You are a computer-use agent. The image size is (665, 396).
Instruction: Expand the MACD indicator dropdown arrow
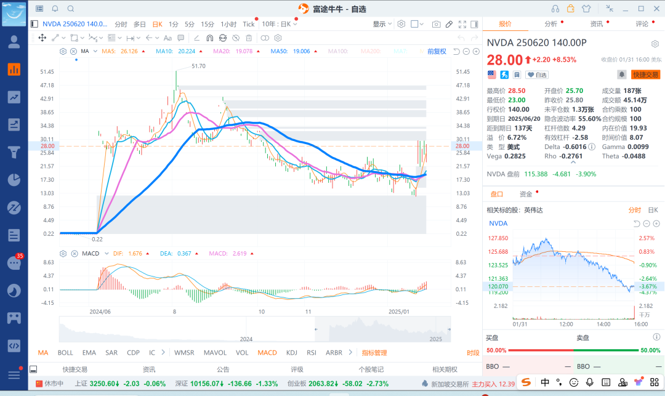[106, 254]
